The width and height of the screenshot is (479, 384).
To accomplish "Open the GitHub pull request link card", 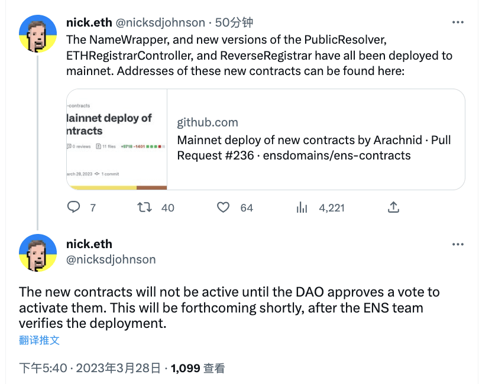I will click(x=266, y=141).
